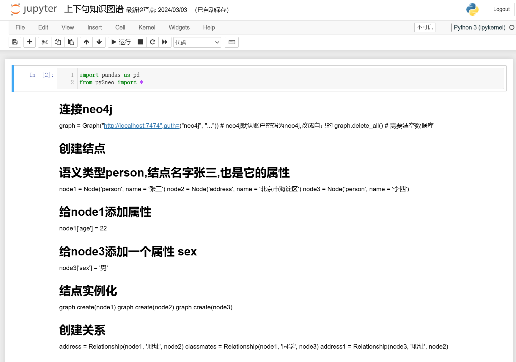Click the Python 3 (ipykernel) label
516x362 pixels.
(x=479, y=27)
